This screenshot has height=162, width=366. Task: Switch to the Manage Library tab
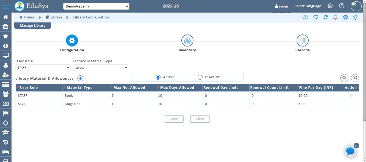pos(32,25)
